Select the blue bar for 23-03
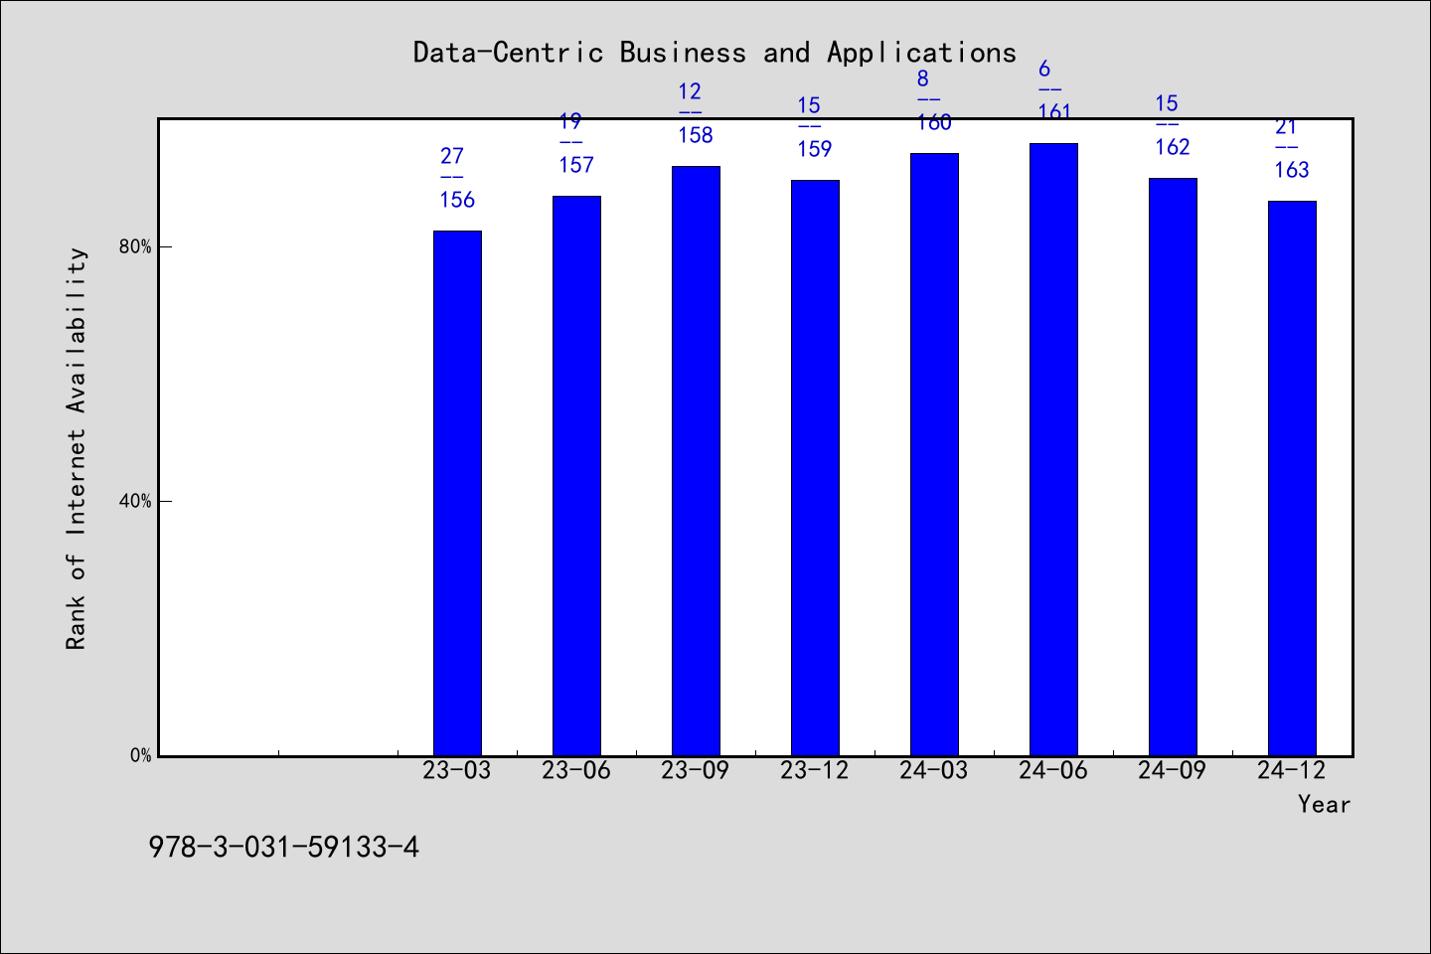The height and width of the screenshot is (954, 1431). pos(457,493)
